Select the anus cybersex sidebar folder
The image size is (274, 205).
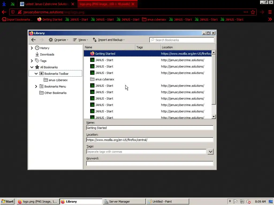(x=58, y=80)
